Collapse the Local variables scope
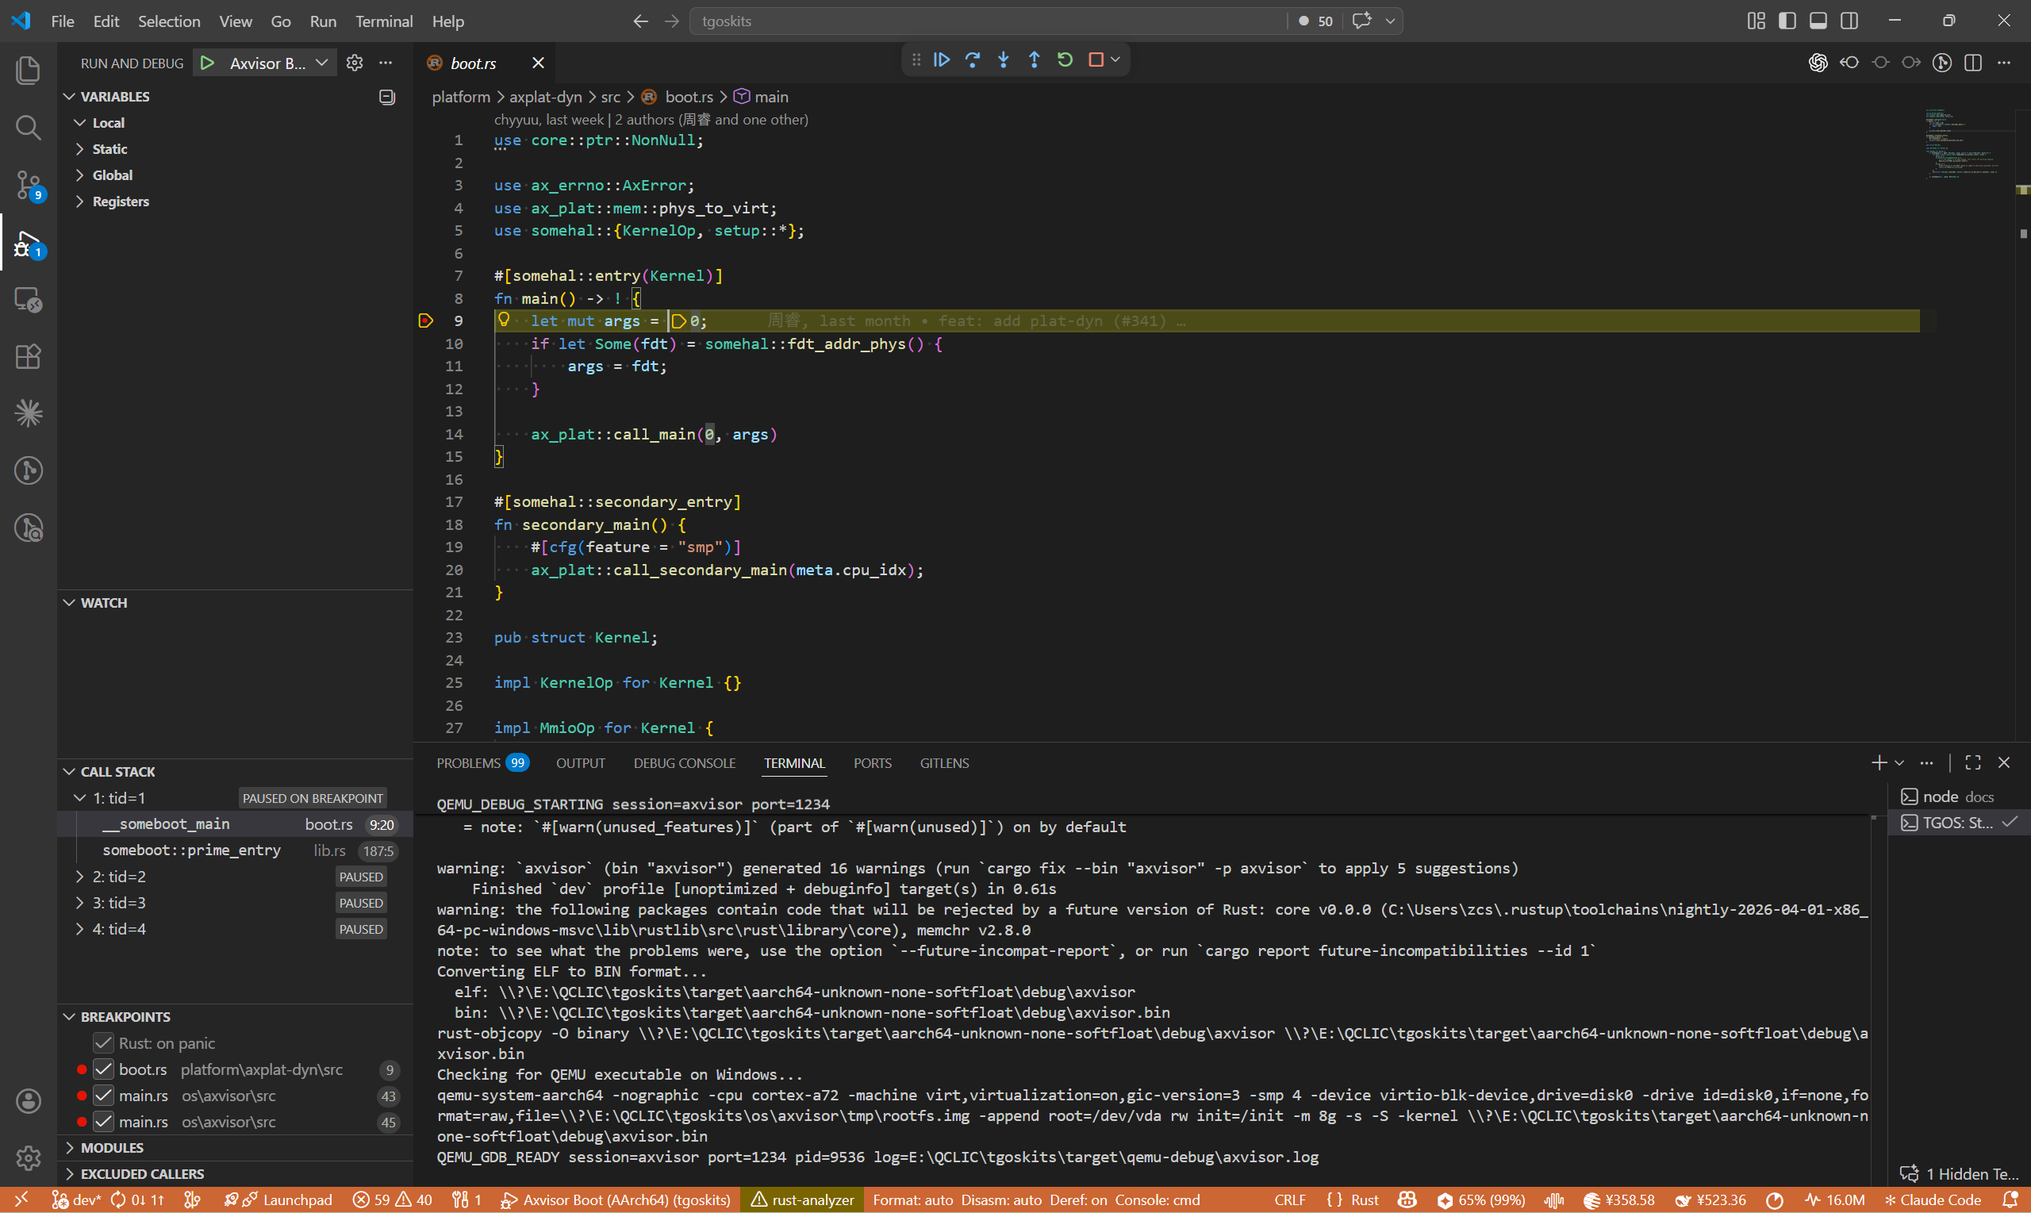This screenshot has width=2031, height=1213. [x=80, y=123]
